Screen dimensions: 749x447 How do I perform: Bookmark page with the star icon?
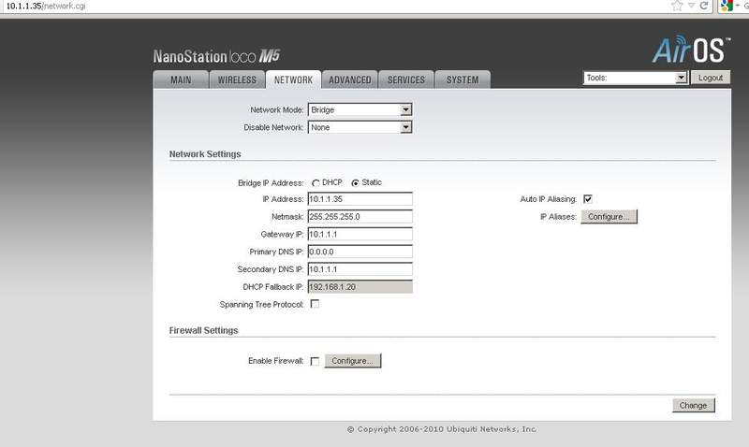point(677,6)
